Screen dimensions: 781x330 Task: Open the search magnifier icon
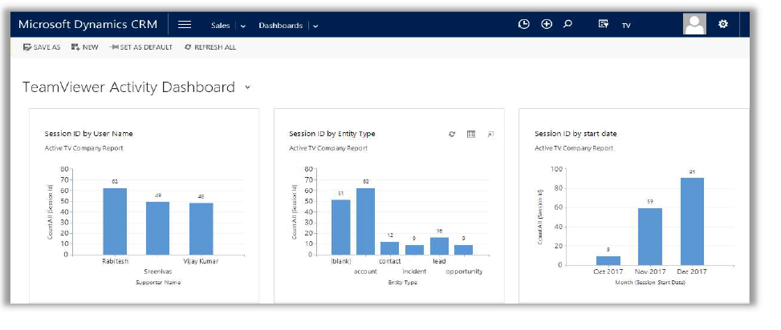pyautogui.click(x=567, y=25)
